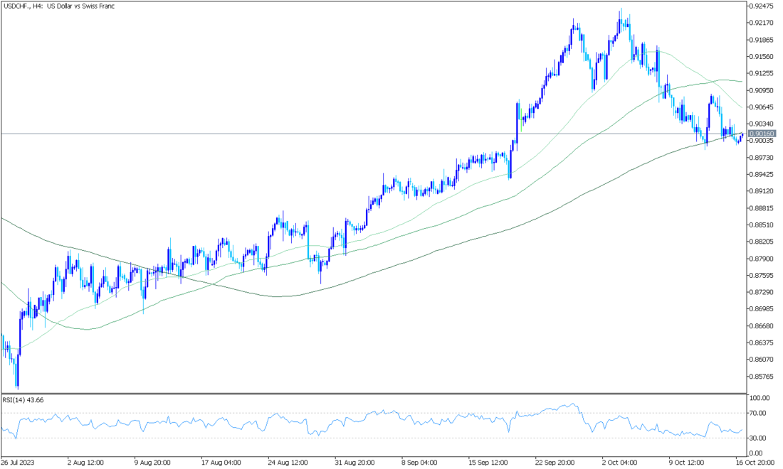The width and height of the screenshot is (783, 469).
Task: Click the 0.87290 price axis label
Action: point(762,292)
